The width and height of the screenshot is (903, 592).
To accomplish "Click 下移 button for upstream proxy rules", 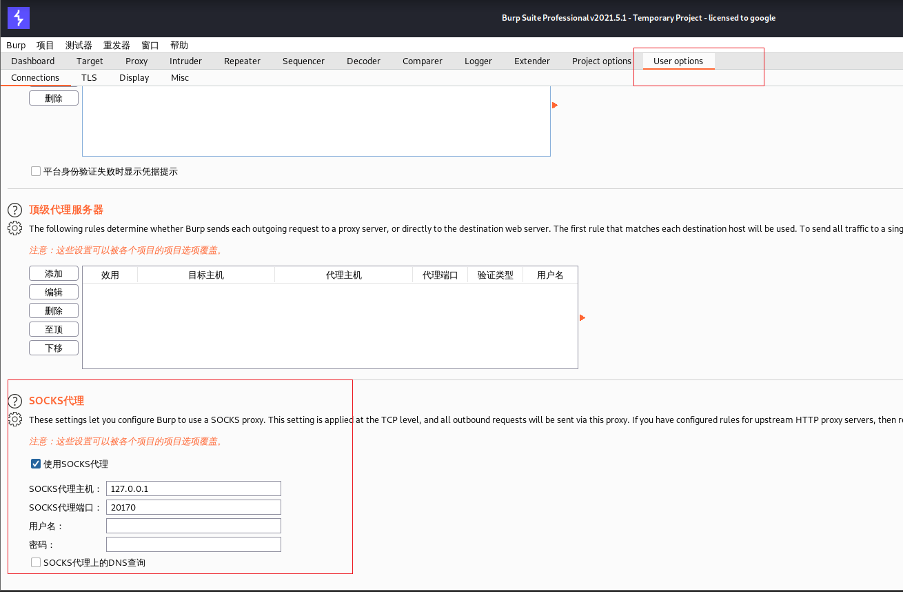I will tap(54, 348).
